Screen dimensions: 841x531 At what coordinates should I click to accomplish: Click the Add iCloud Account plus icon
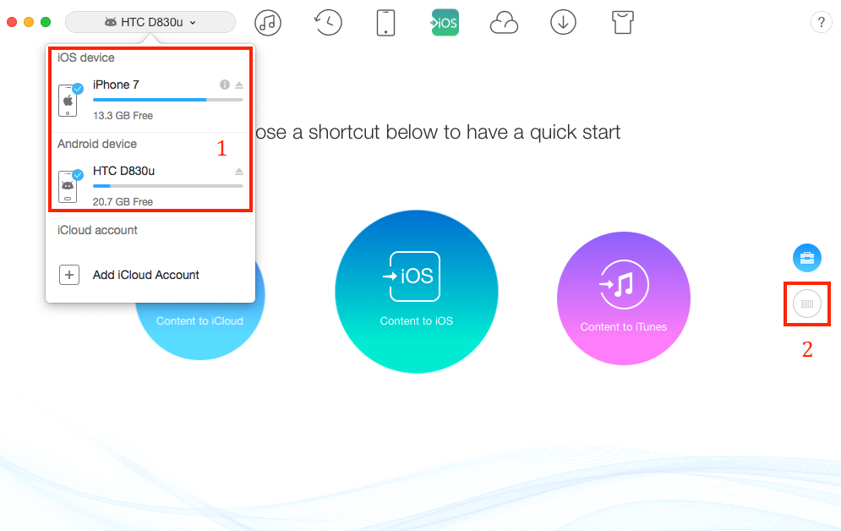click(69, 275)
